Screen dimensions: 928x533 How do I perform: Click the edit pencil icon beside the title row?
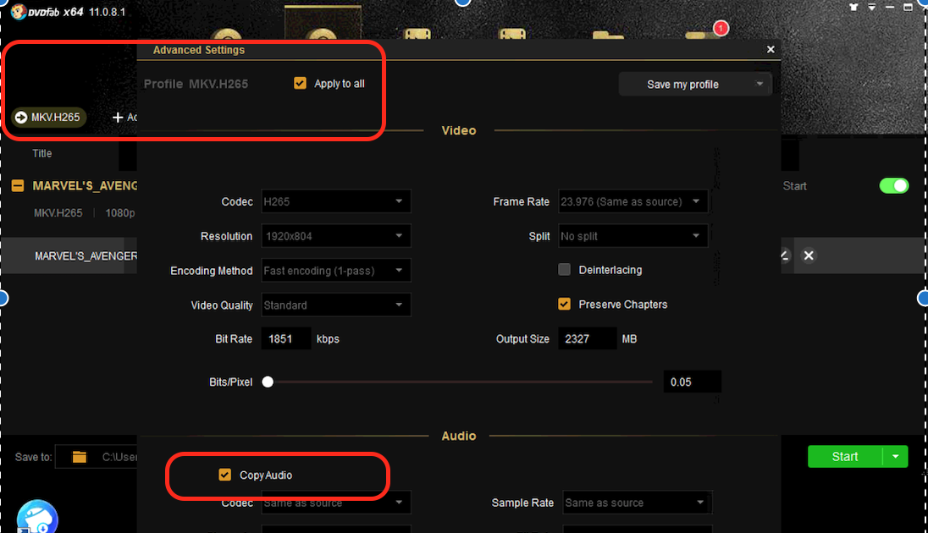pos(785,256)
